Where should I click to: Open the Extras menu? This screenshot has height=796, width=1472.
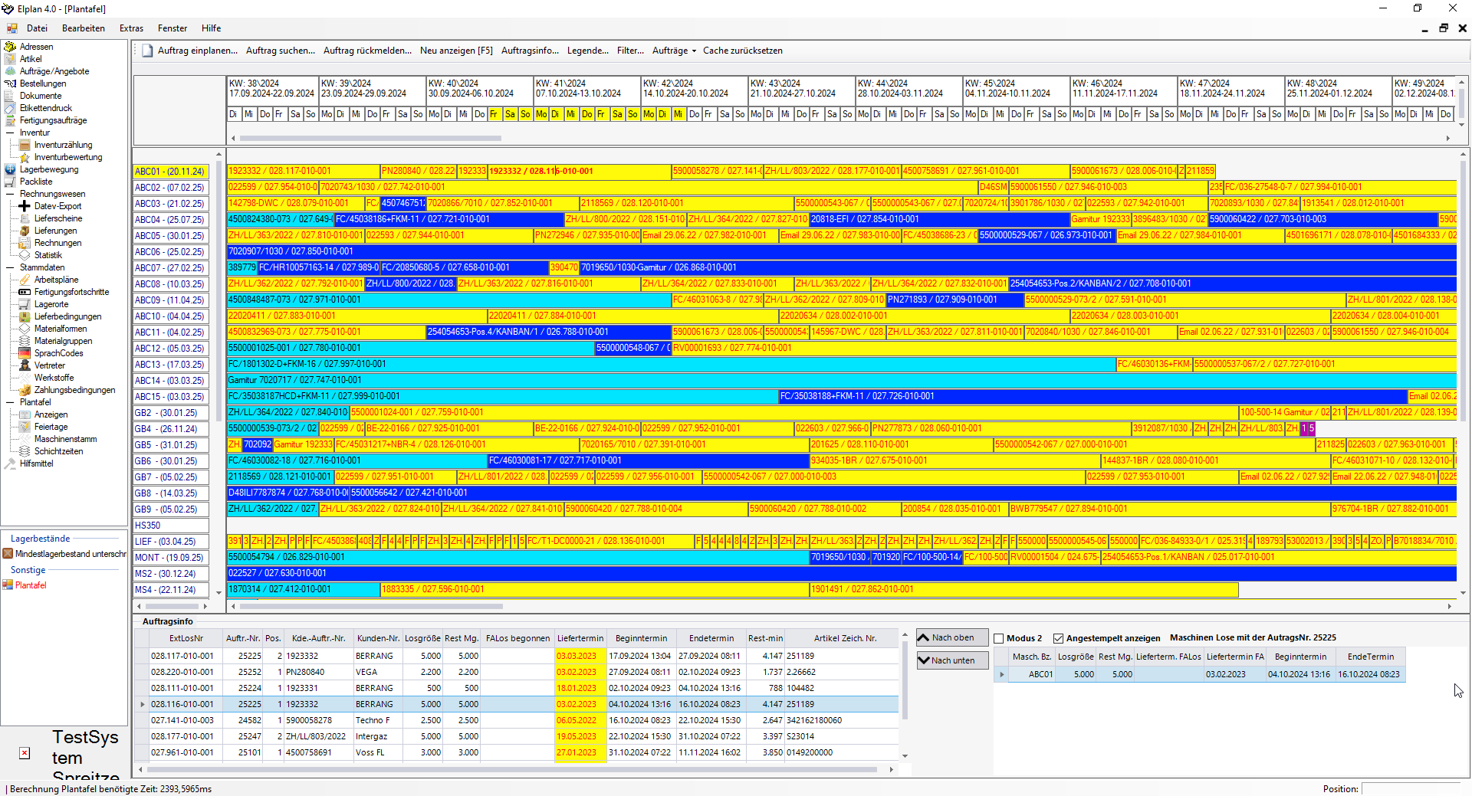(131, 28)
